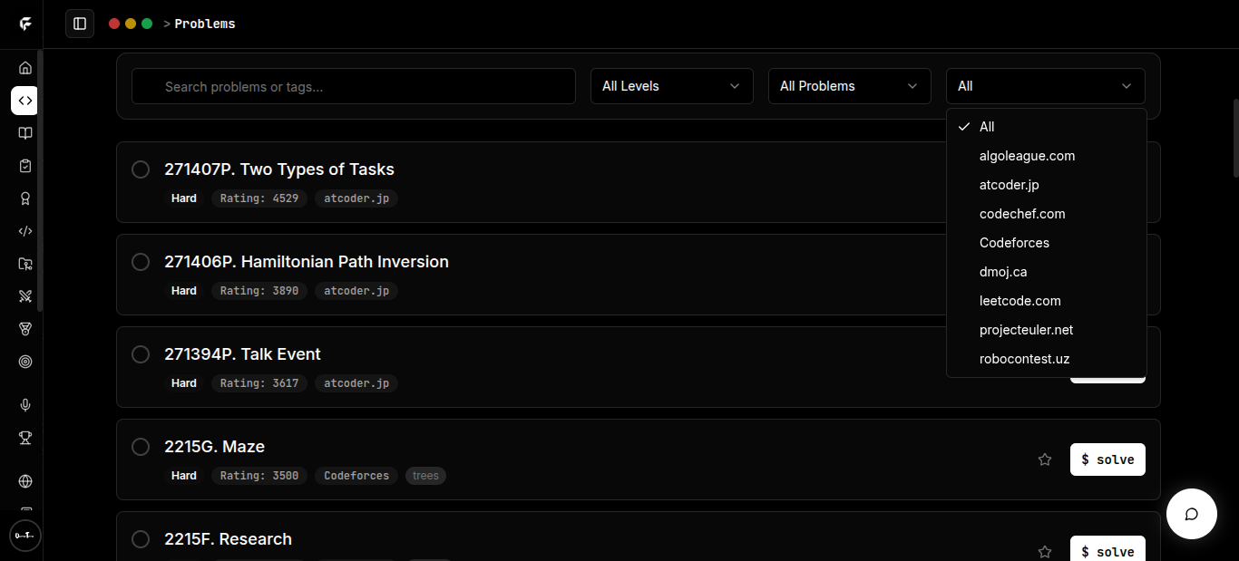Toggle the status circle for Talk Event

[x=141, y=354]
